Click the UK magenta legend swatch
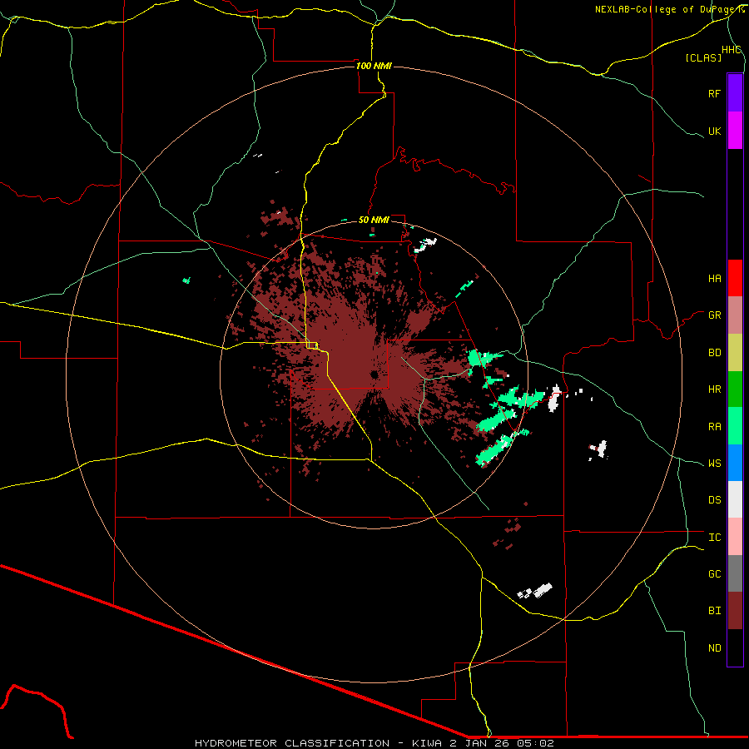The image size is (749, 749). click(x=735, y=131)
